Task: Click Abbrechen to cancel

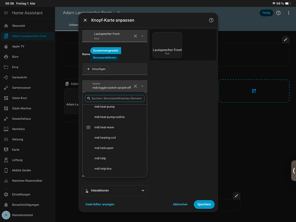Action: coord(180,204)
